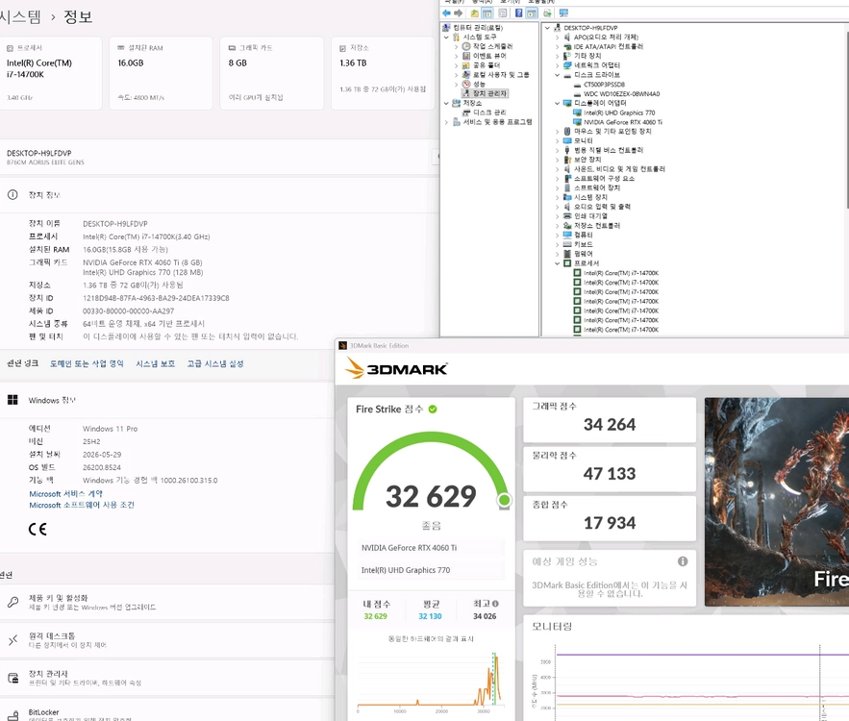This screenshot has width=849, height=721.
Task: Click the Windows logo beside Windows 정보
Action: [x=12, y=400]
